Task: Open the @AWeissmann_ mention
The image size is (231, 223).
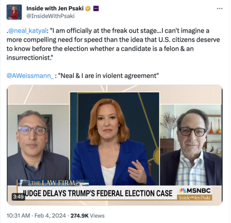Action: tap(30, 76)
